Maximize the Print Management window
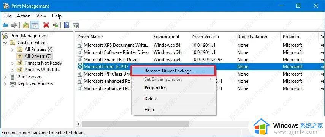 (298, 6)
